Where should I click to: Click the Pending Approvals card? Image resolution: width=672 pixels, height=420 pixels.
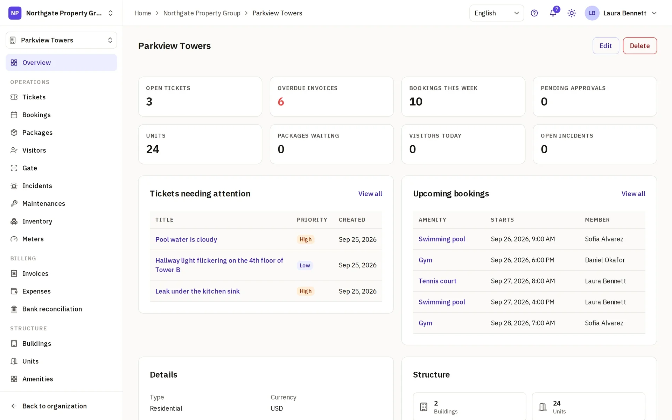595,97
